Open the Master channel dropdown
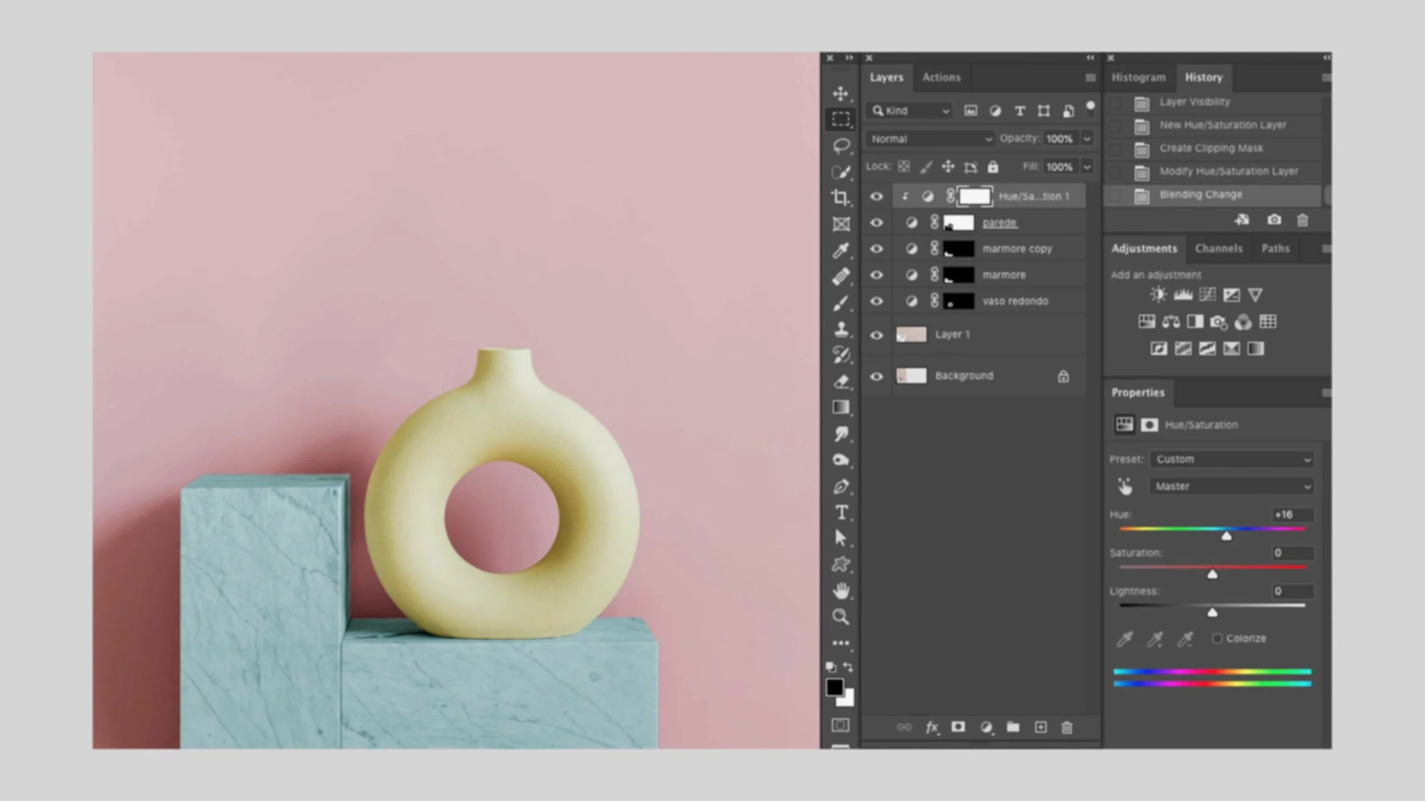Viewport: 1425px width, 801px height. [x=1232, y=486]
